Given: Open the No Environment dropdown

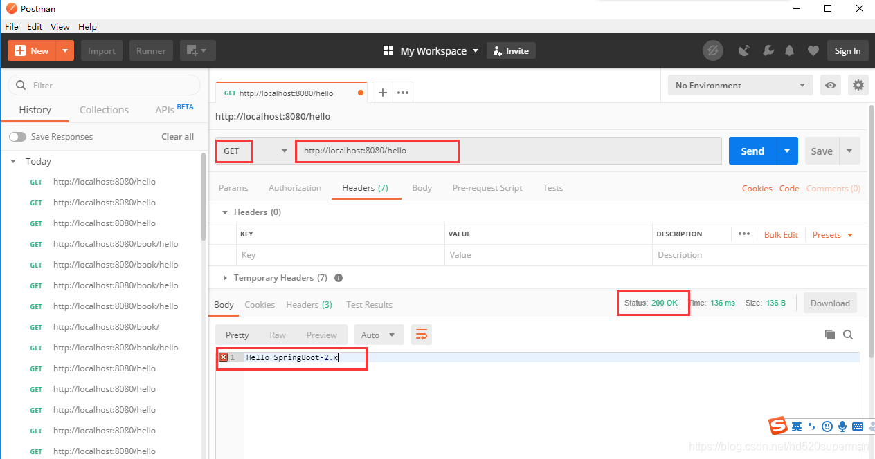Looking at the screenshot, I should click(x=741, y=86).
